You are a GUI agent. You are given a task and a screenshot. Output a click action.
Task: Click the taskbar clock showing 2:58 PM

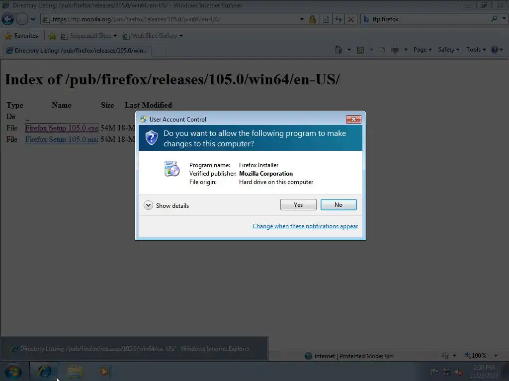click(484, 371)
